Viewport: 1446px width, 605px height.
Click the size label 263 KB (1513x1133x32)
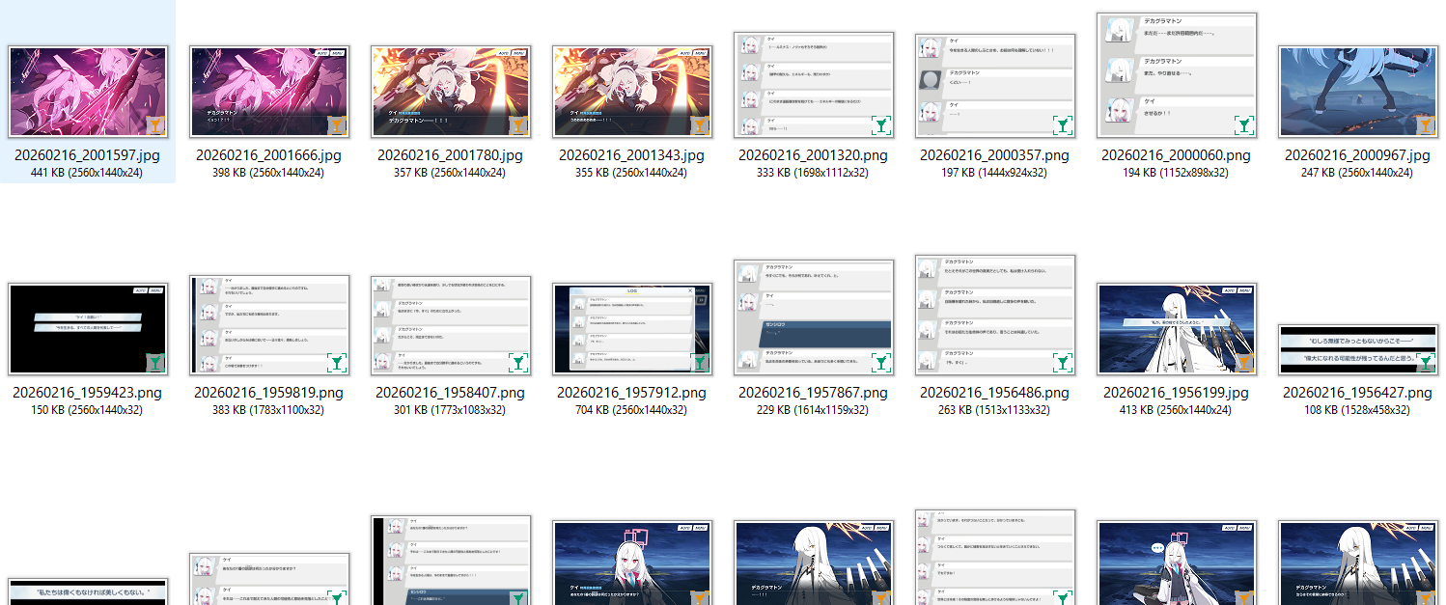(x=995, y=410)
